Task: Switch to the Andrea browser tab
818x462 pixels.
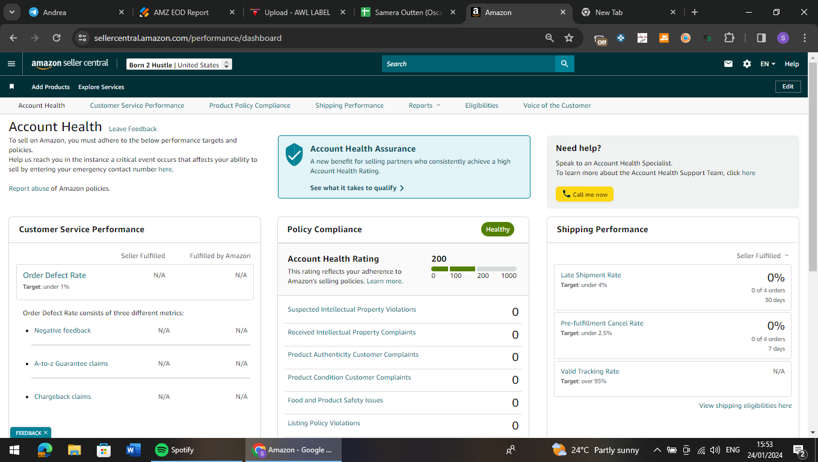Action: [77, 12]
